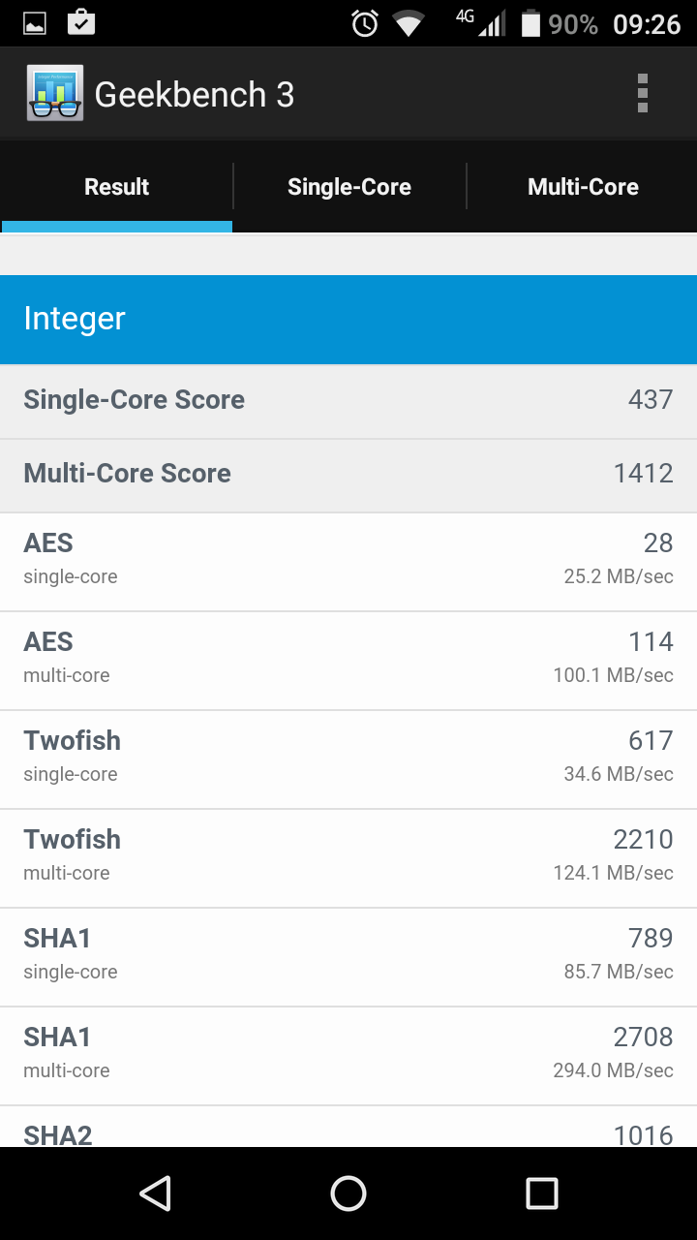Tap the clipboard check notification icon

coord(81,22)
